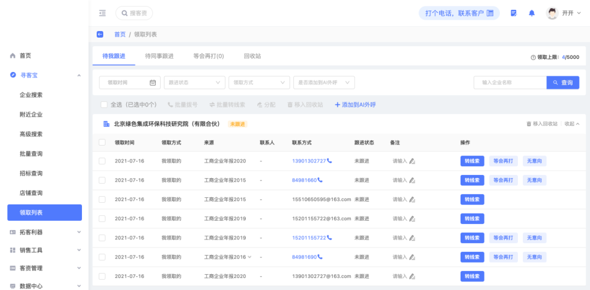Viewport: 590px width, 290px height.
Task: Click 等会再打 in 84981660 row
Action: point(503,180)
